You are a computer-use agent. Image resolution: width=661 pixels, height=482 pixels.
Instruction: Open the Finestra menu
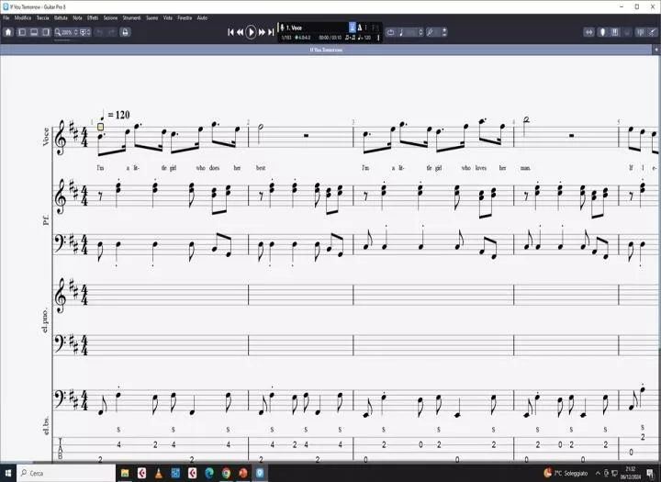(x=185, y=17)
